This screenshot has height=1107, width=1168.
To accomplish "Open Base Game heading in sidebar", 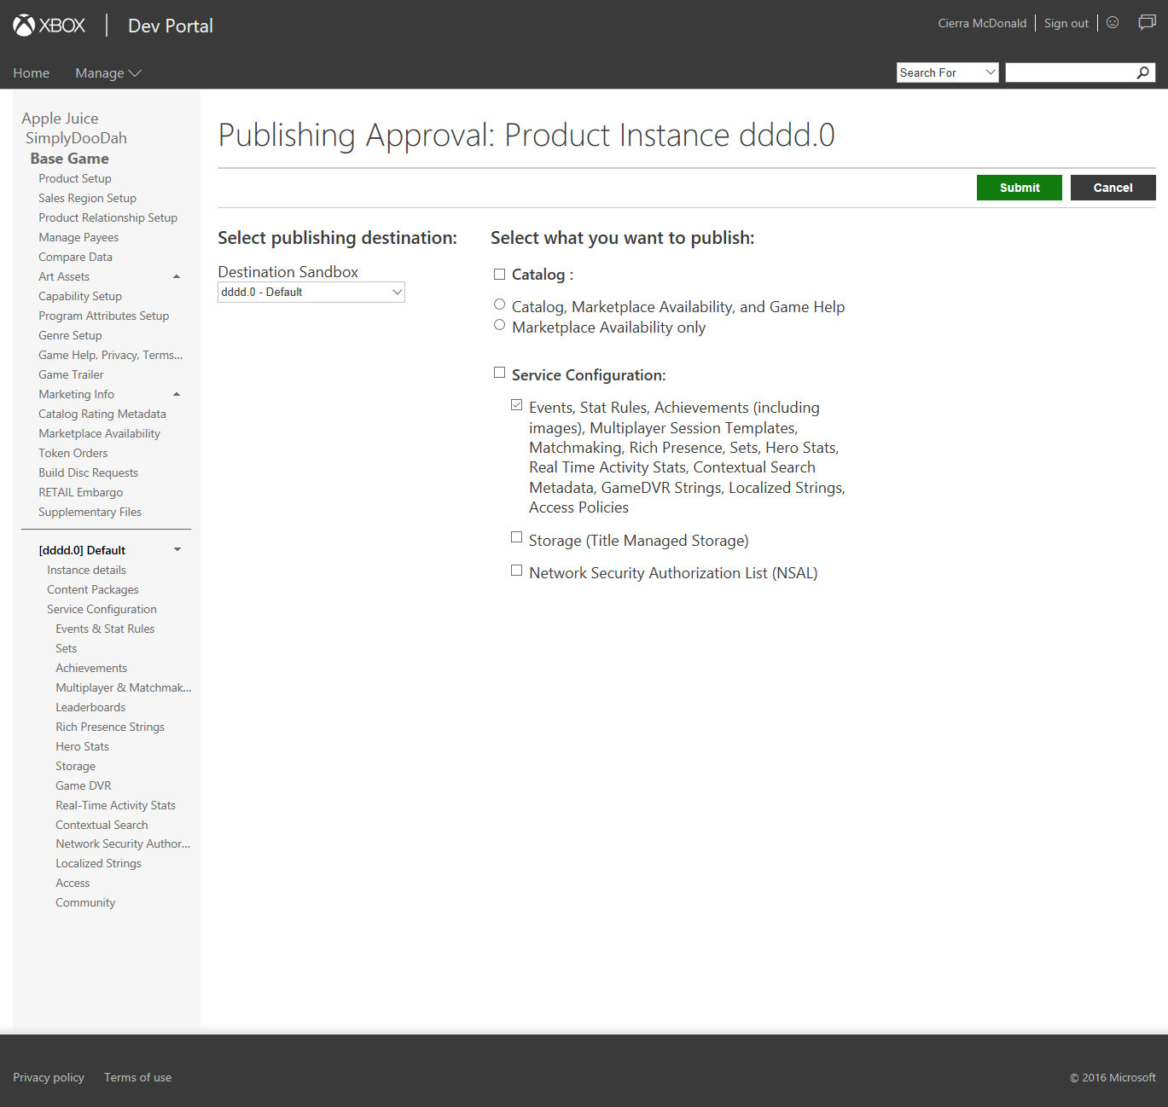I will pyautogui.click(x=69, y=159).
